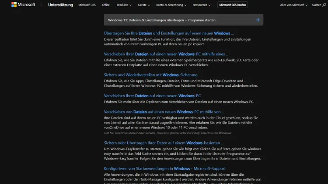
Task: Open 'Verschieben Ihrer Dateien auf einen neuen Windows-PC' result
Action: (x=152, y=96)
